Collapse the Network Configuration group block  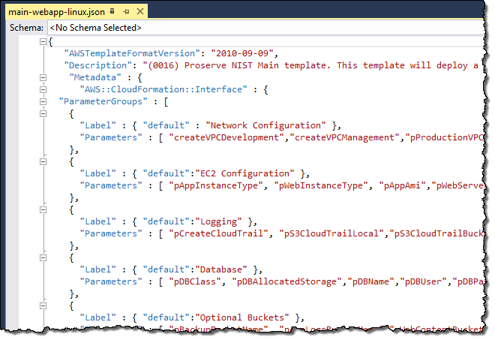(x=43, y=113)
